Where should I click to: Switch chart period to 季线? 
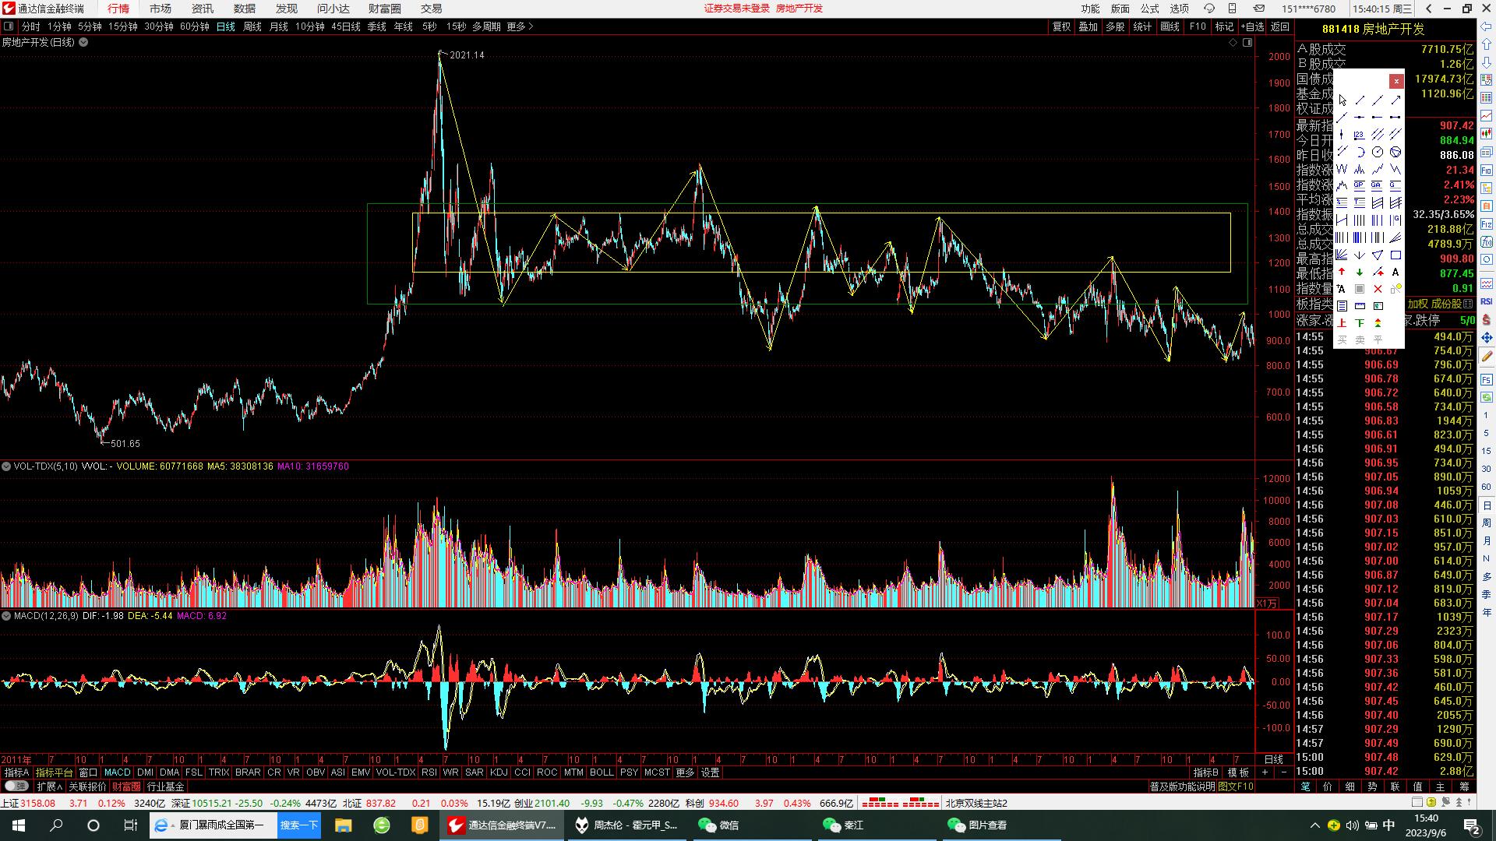(x=377, y=26)
